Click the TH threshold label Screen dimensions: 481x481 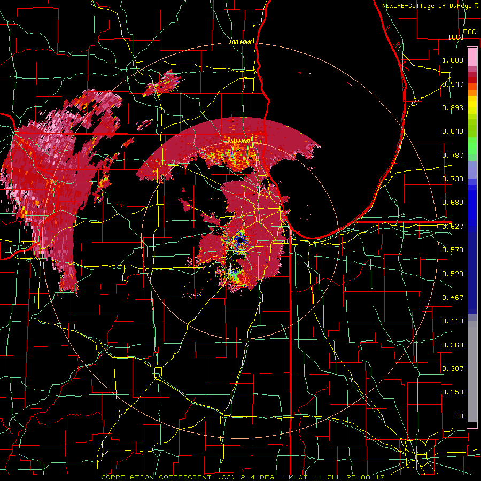click(x=459, y=416)
